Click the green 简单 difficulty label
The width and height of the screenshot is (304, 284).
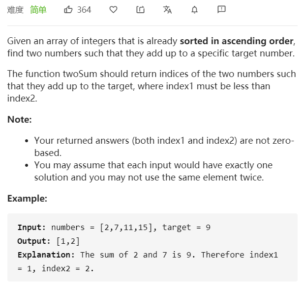pos(38,10)
